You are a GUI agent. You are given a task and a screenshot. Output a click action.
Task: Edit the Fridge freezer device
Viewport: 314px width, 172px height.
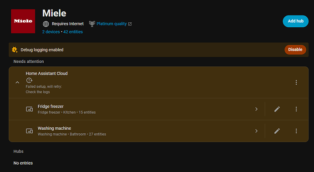coord(277,109)
